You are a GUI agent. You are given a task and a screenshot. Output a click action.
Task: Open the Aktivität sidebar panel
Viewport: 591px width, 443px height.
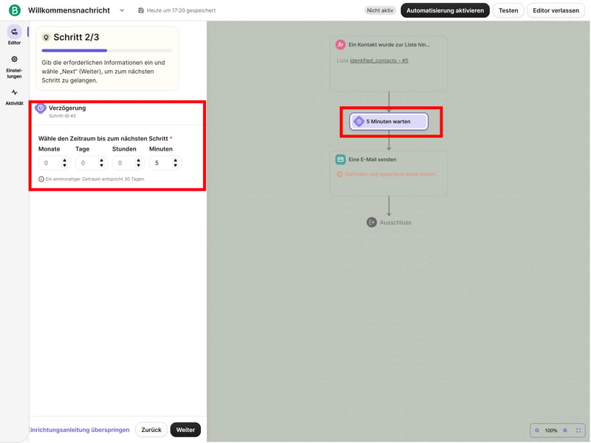coord(14,97)
